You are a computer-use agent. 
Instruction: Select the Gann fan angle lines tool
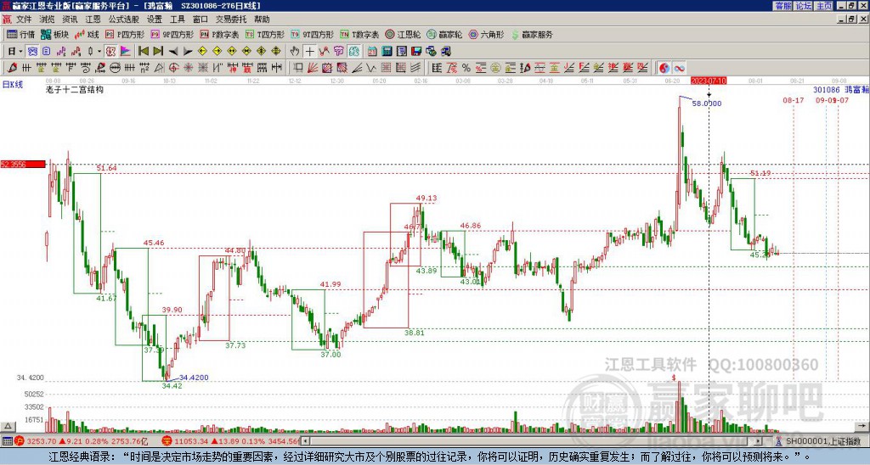313,68
